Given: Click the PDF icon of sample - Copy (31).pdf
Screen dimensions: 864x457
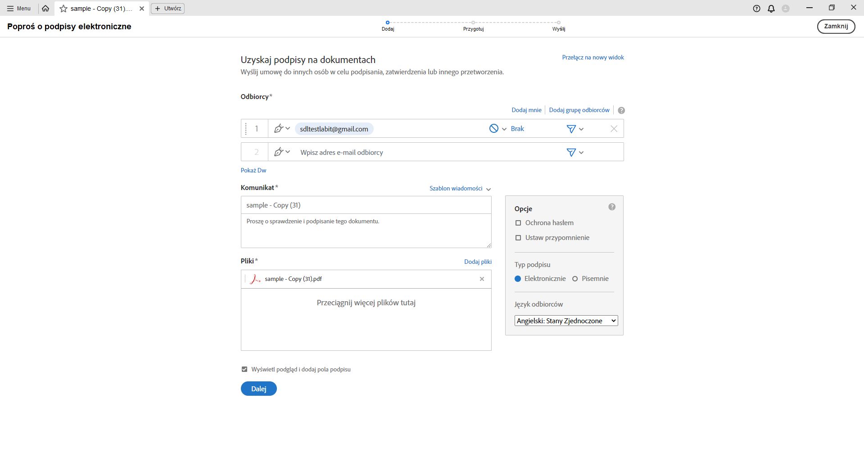Looking at the screenshot, I should tap(255, 279).
